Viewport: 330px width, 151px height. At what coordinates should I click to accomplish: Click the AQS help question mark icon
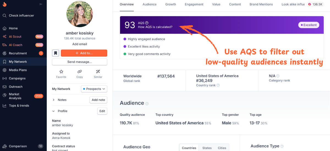147,23
